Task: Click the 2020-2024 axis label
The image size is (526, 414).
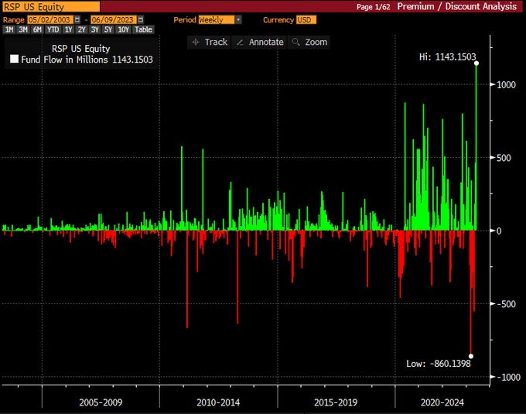Action: [x=442, y=402]
